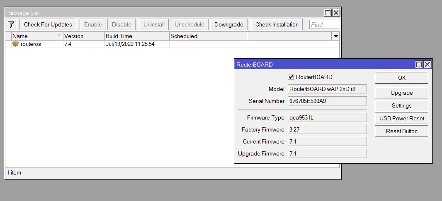442x201 pixels.
Task: Click the Upgrade firmware button
Action: tap(401, 93)
